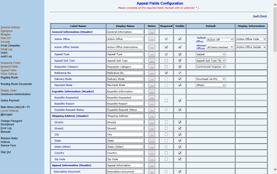Open notes button for Zip Code row
The image size is (277, 174).
pyautogui.click(x=152, y=159)
